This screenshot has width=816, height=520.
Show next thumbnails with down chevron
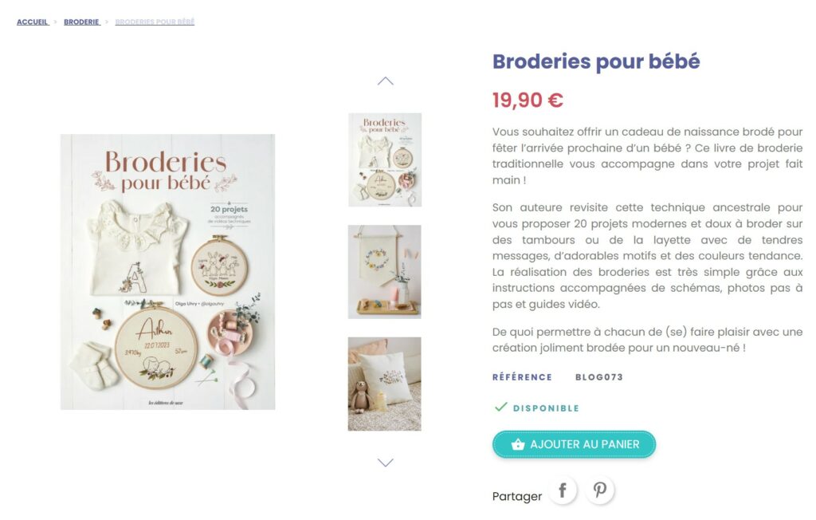pyautogui.click(x=385, y=462)
